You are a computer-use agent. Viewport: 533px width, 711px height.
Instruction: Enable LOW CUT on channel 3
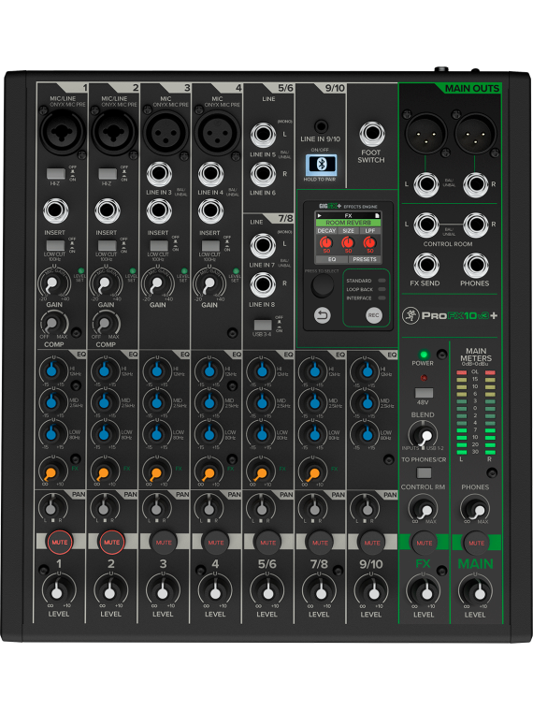[159, 245]
